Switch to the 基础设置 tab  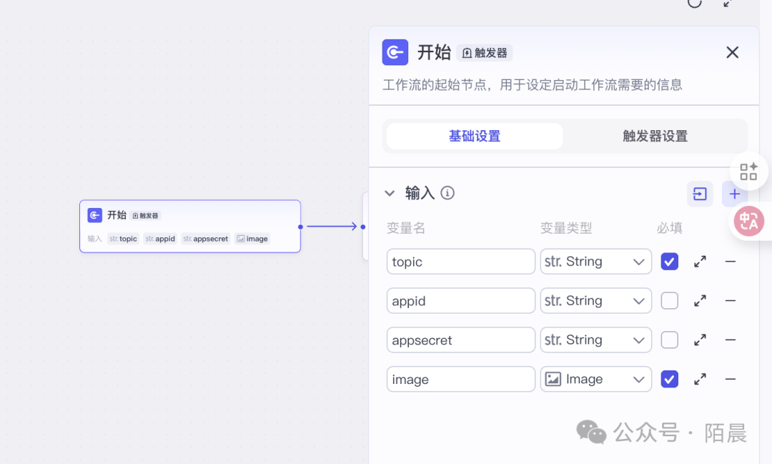pyautogui.click(x=474, y=136)
